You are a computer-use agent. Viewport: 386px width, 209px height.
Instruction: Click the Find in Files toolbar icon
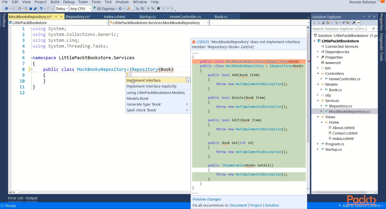click(x=129, y=8)
